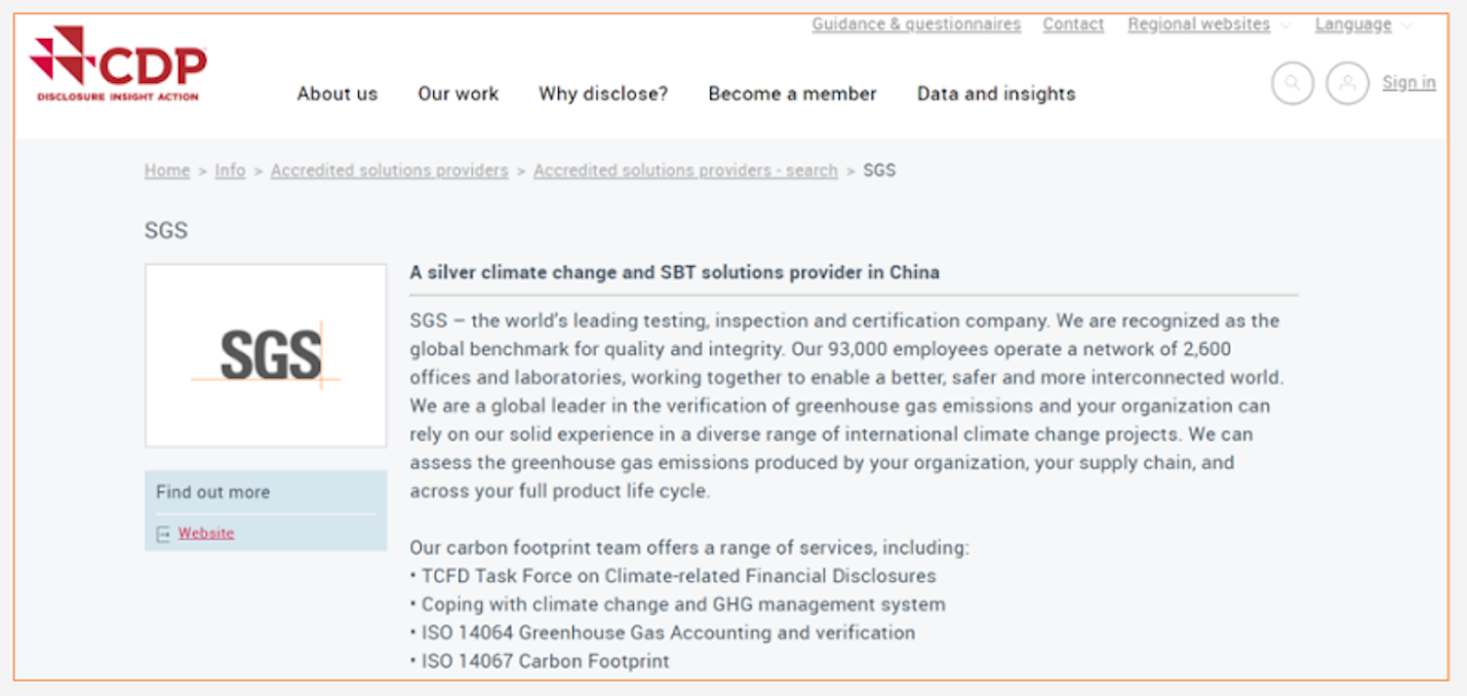Click the external link icon beside Website
The image size is (1467, 696).
click(163, 533)
